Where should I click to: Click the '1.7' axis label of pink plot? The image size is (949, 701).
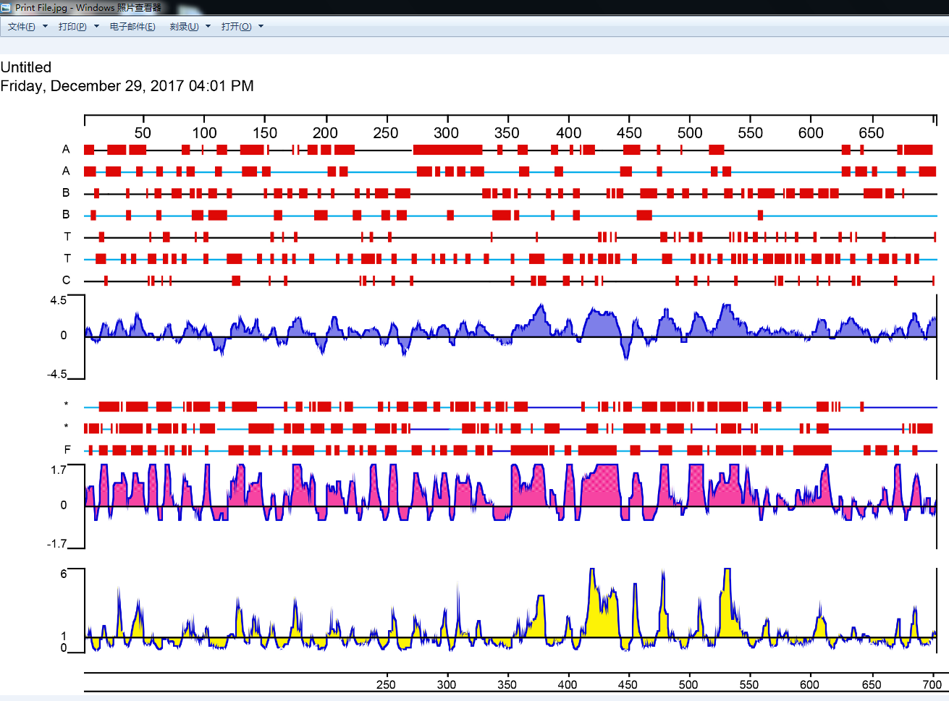[59, 470]
